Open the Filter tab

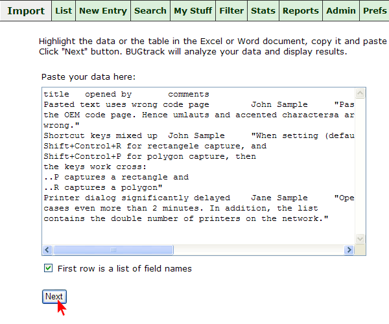point(231,11)
